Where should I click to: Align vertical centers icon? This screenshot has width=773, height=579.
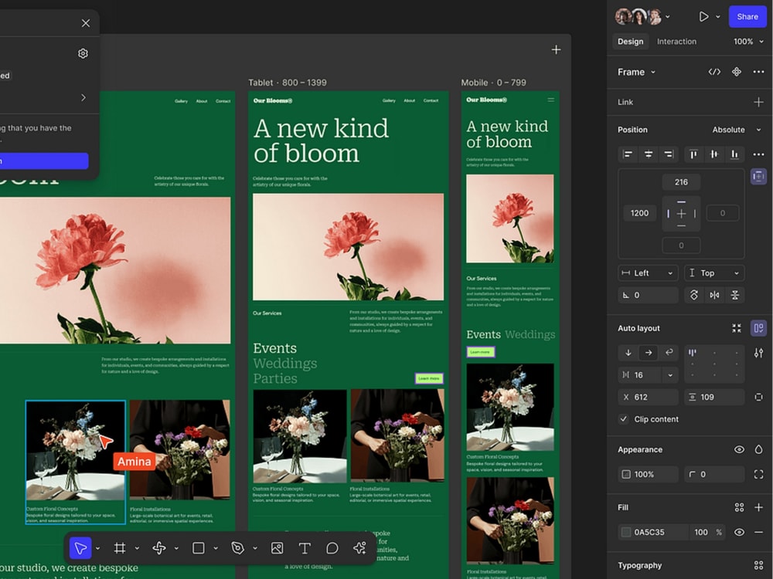[713, 154]
